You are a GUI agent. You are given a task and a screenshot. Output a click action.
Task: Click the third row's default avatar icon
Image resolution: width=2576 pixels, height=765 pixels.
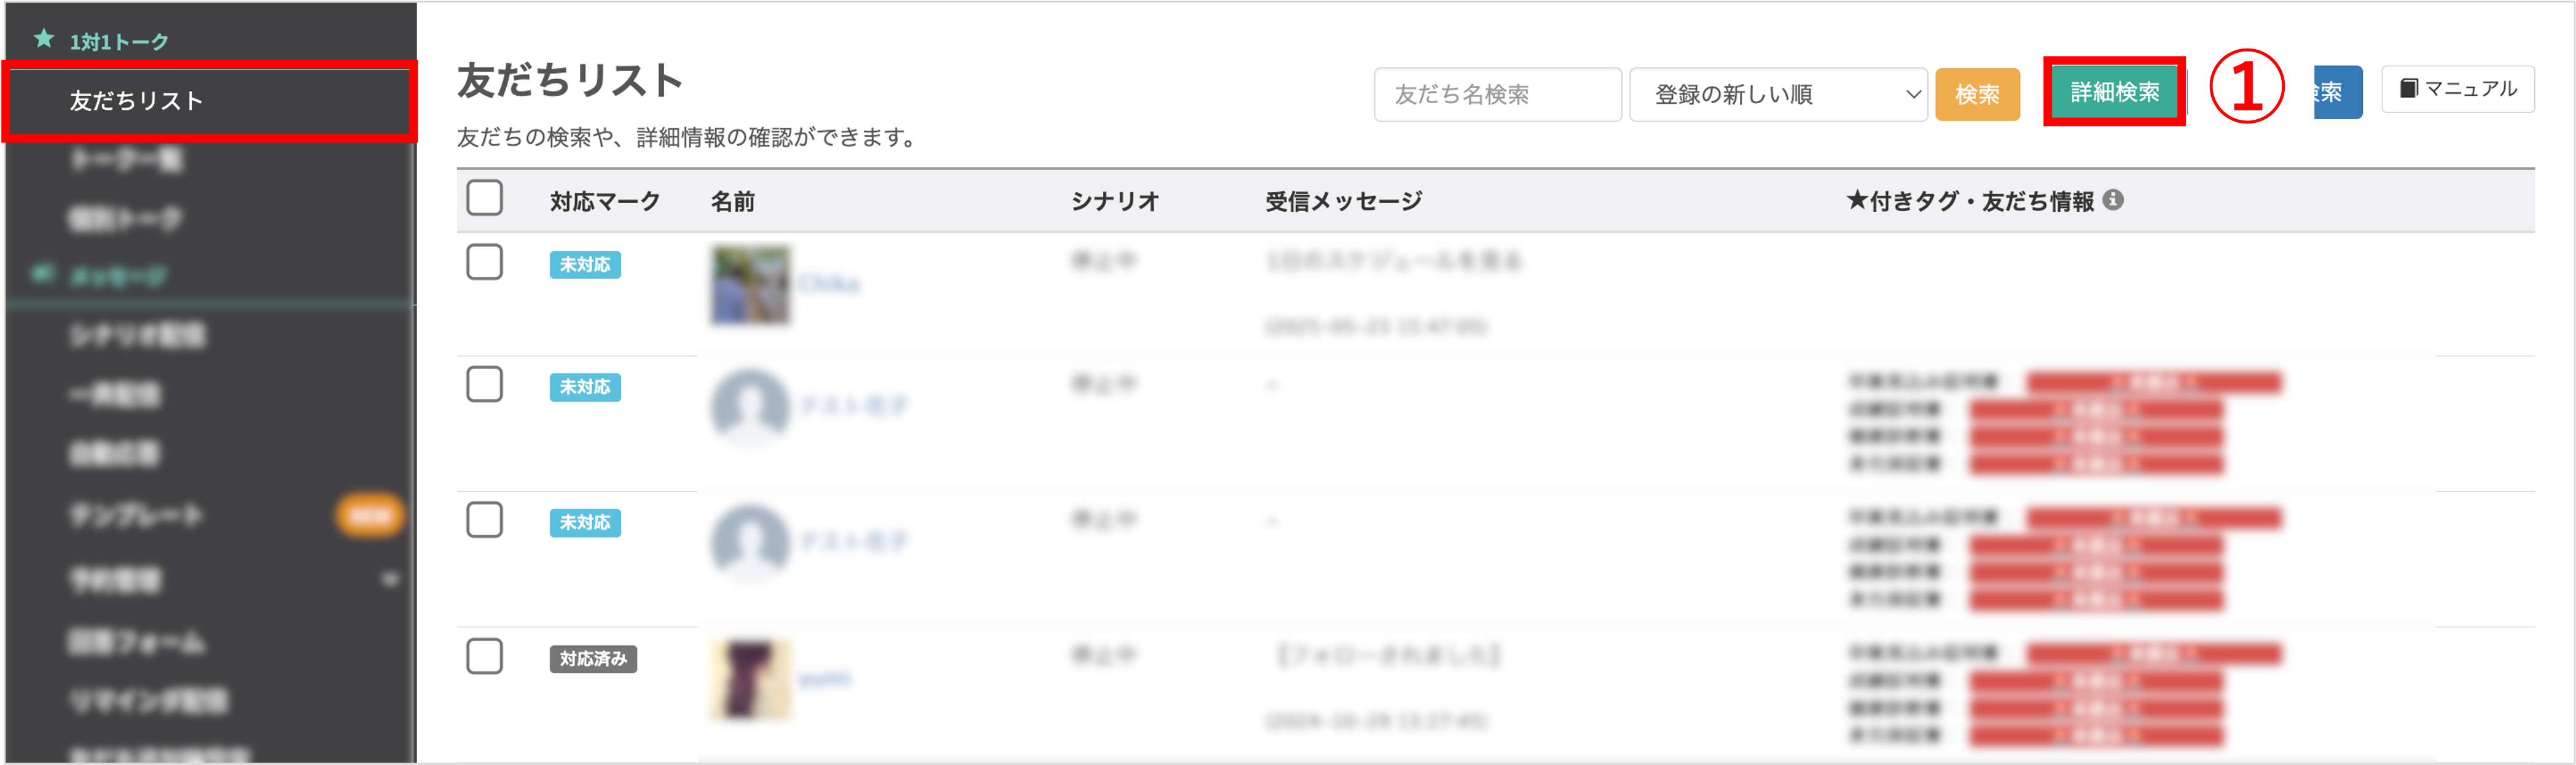pos(750,542)
